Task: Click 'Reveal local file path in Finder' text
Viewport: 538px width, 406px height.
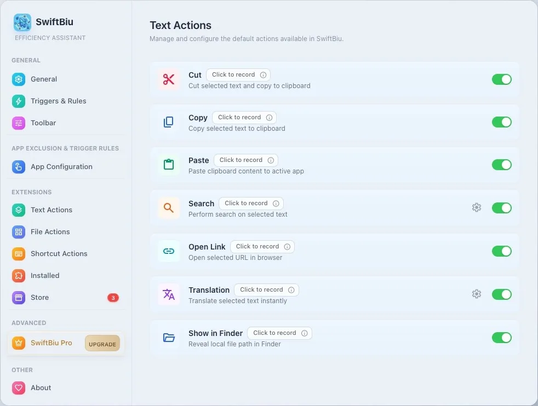Action: [234, 344]
